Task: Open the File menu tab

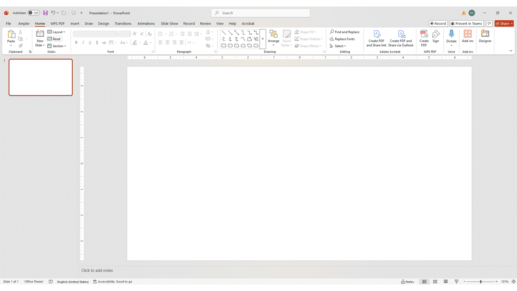Action: [x=8, y=23]
